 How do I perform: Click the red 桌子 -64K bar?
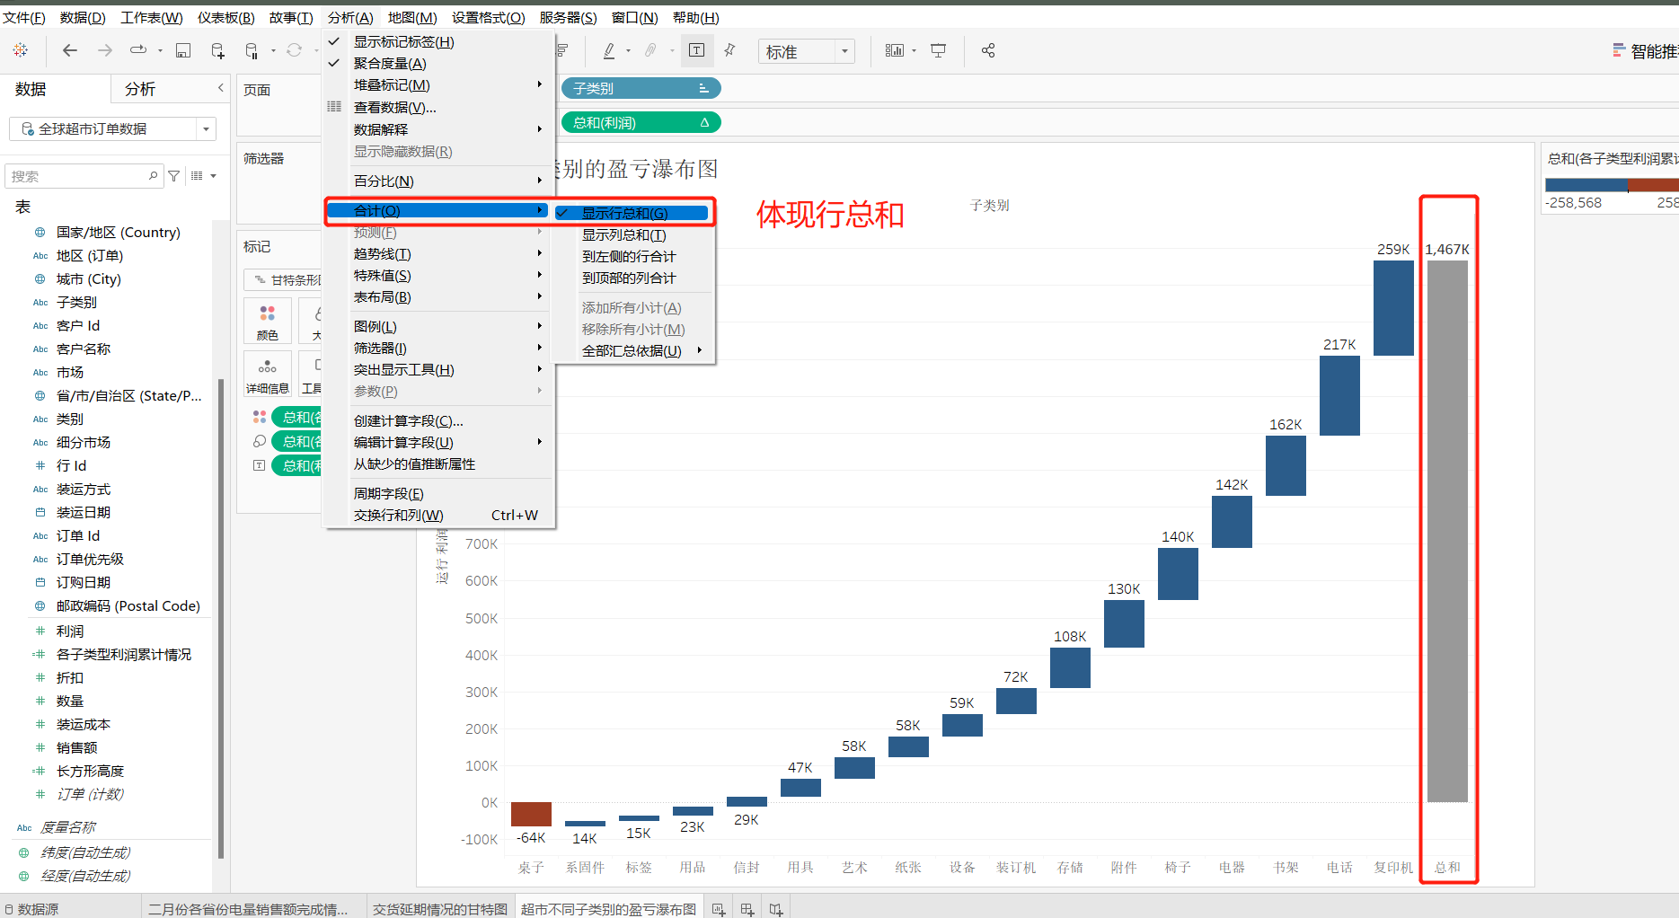tap(531, 814)
